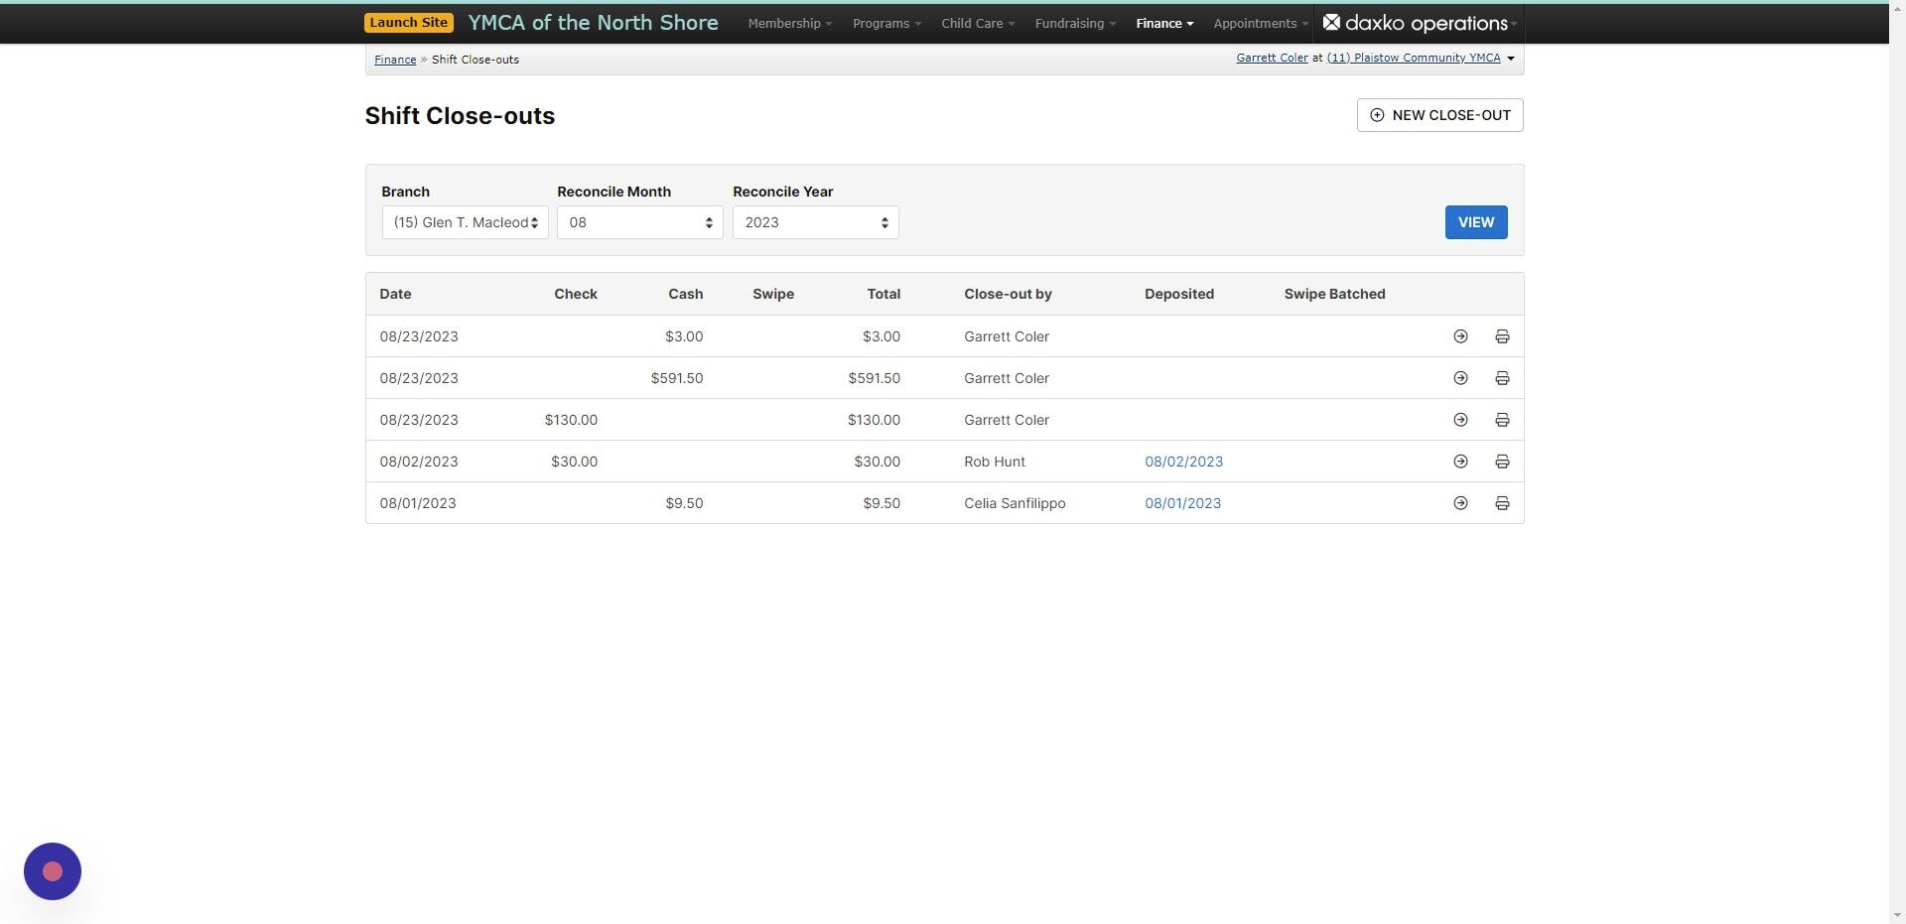Select the $9.50 cash amount cell

684,503
